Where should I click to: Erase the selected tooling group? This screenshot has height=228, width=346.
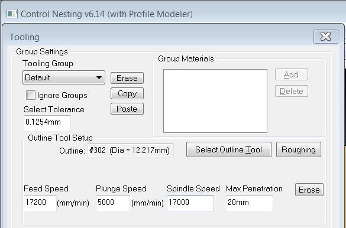[x=127, y=78]
